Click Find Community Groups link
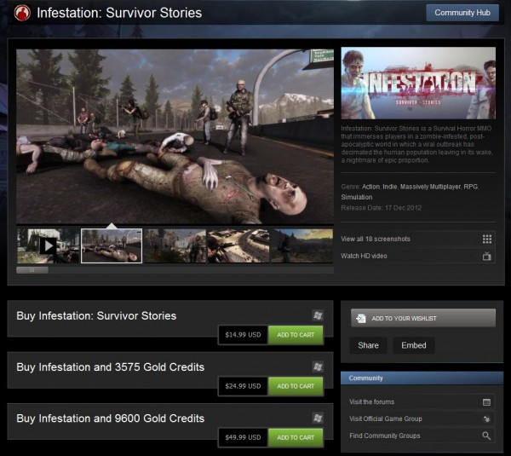The image size is (511, 456). pyautogui.click(x=385, y=436)
